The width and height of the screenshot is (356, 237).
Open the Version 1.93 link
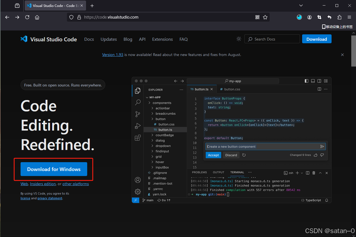112,55
